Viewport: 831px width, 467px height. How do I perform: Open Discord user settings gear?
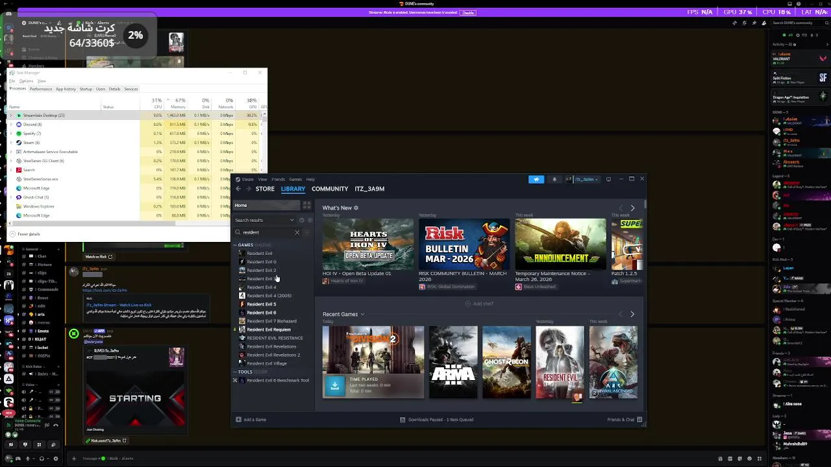point(55,459)
